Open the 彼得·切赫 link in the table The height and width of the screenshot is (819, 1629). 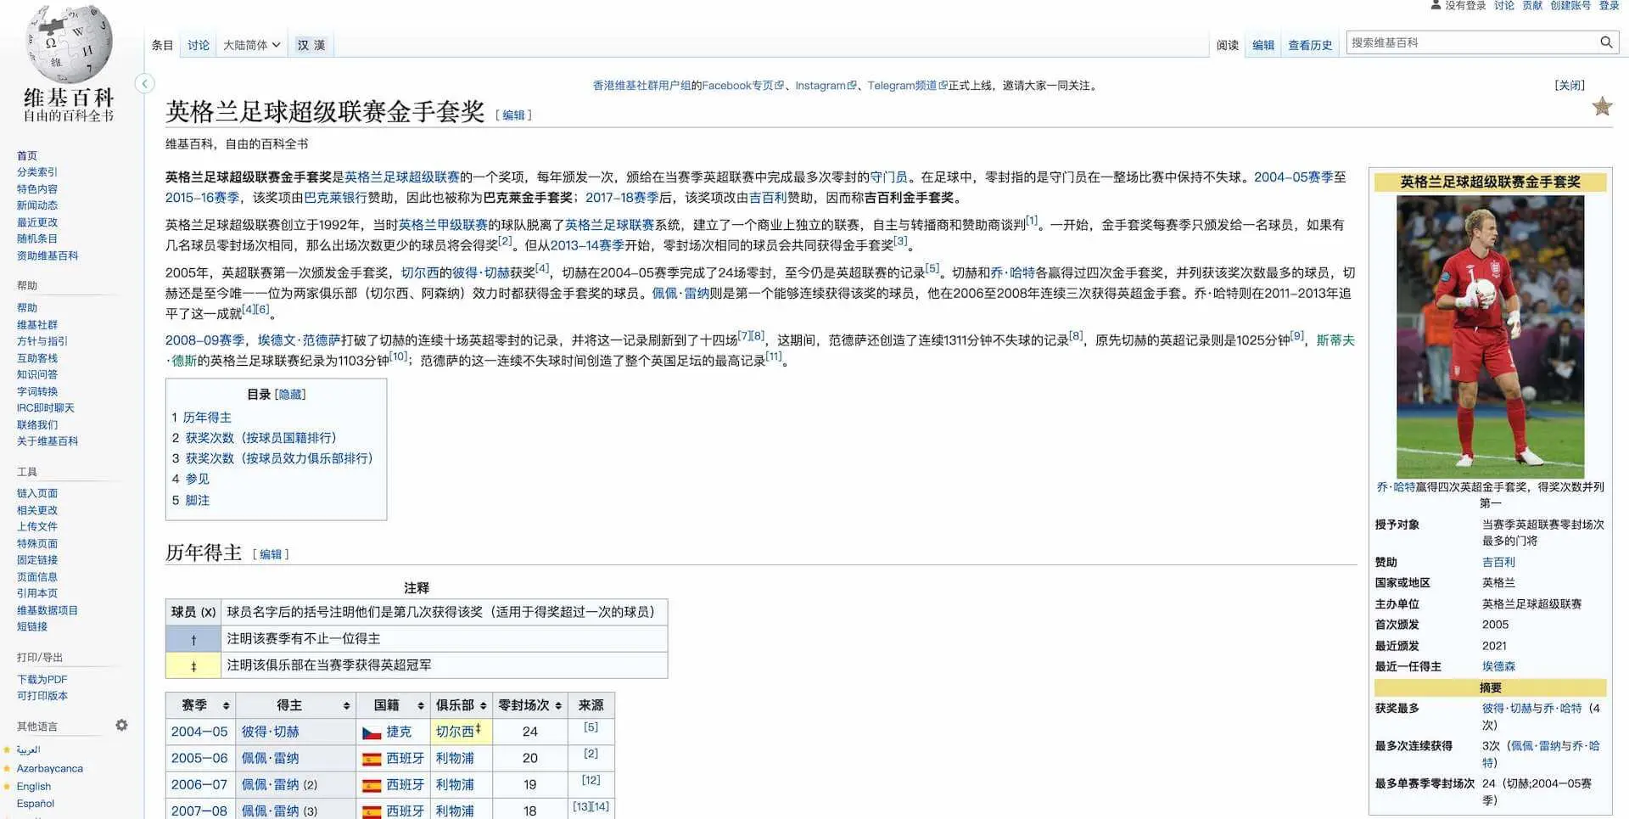pyautogui.click(x=270, y=732)
